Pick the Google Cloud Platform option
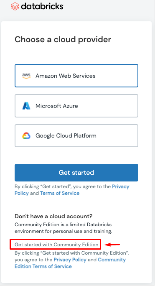The height and width of the screenshot is (286, 155). pyautogui.click(x=76, y=136)
